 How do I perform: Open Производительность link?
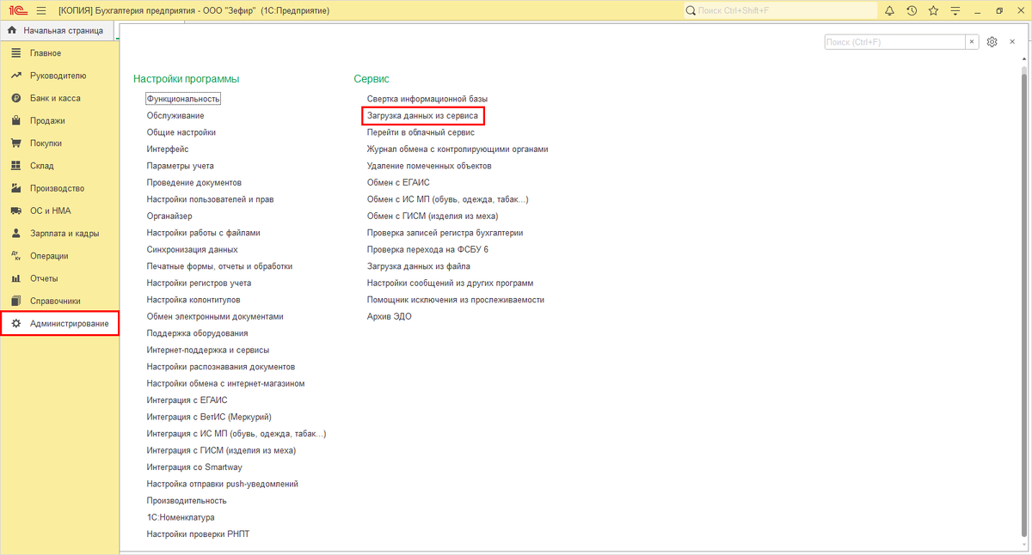click(187, 501)
